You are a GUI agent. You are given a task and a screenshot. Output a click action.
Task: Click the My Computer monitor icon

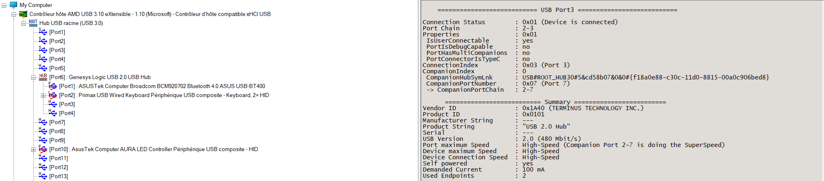pyautogui.click(x=14, y=5)
